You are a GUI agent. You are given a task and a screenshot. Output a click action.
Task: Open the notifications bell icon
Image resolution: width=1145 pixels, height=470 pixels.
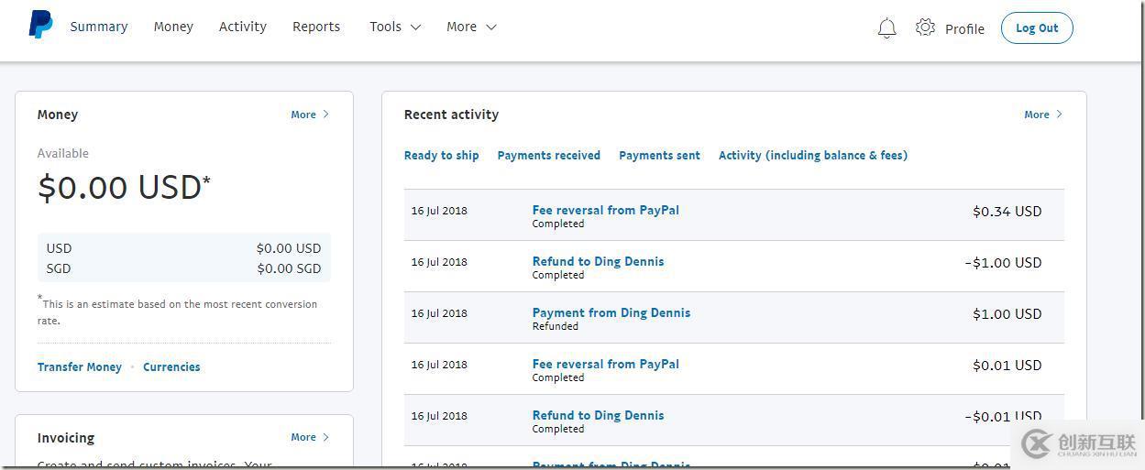tap(886, 28)
